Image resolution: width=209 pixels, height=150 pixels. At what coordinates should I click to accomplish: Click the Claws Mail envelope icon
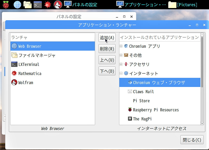pyautogui.click(x=130, y=92)
